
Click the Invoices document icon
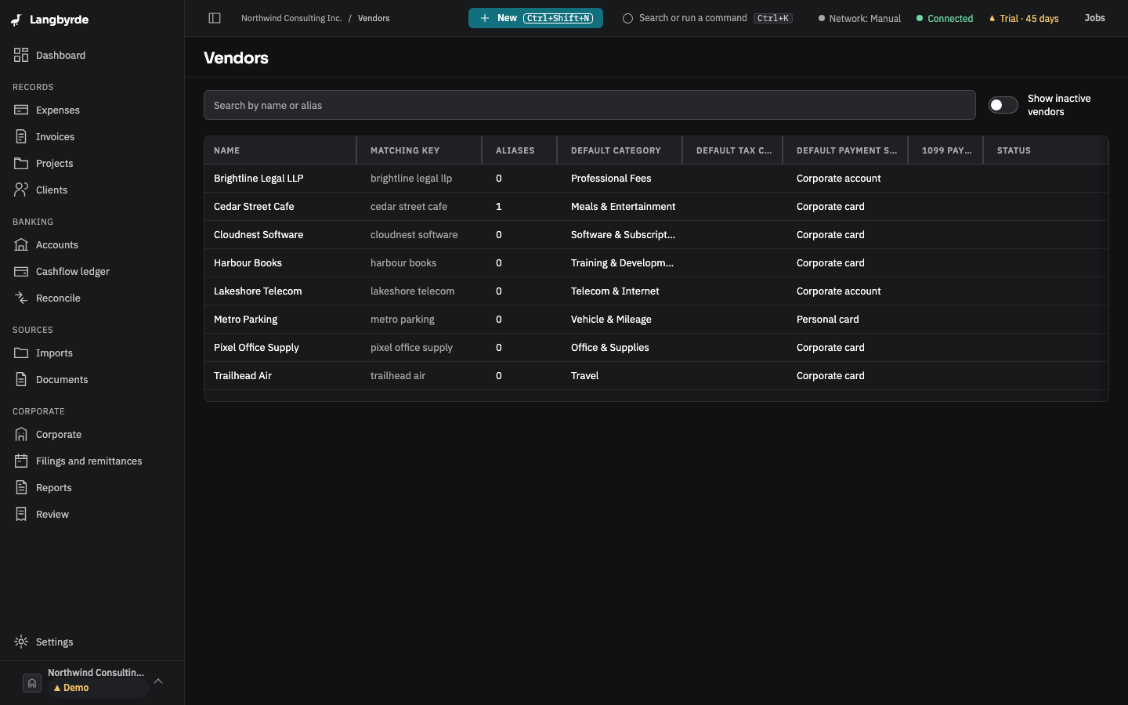[21, 136]
